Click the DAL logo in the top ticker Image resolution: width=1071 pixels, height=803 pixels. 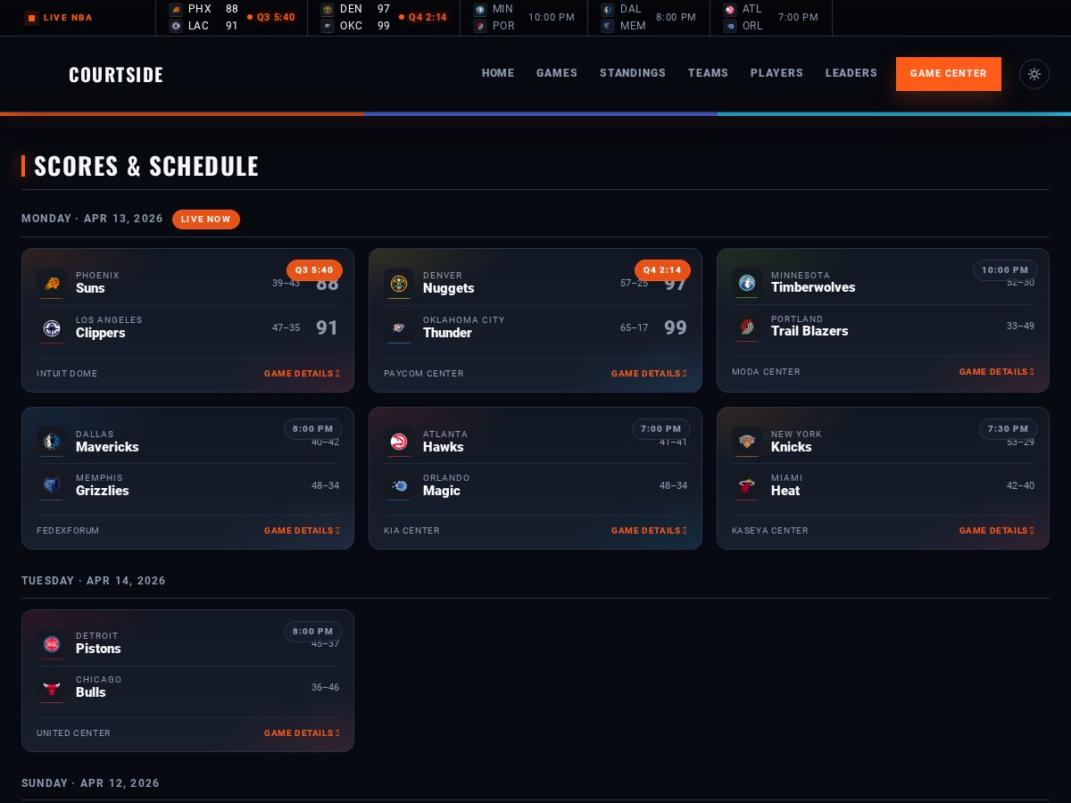[608, 9]
